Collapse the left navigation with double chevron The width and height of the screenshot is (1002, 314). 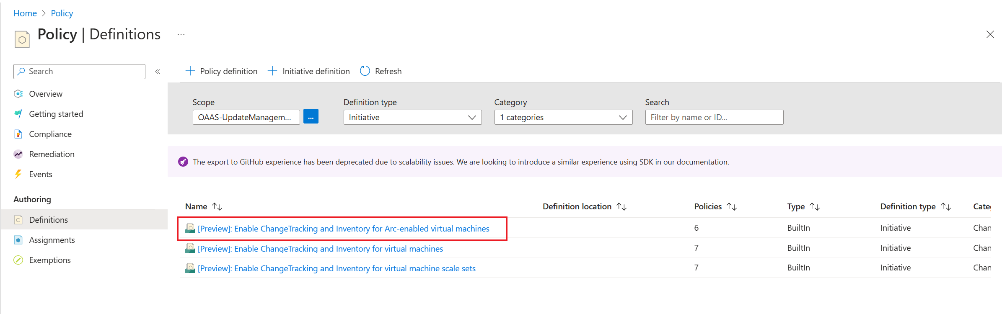pyautogui.click(x=158, y=72)
